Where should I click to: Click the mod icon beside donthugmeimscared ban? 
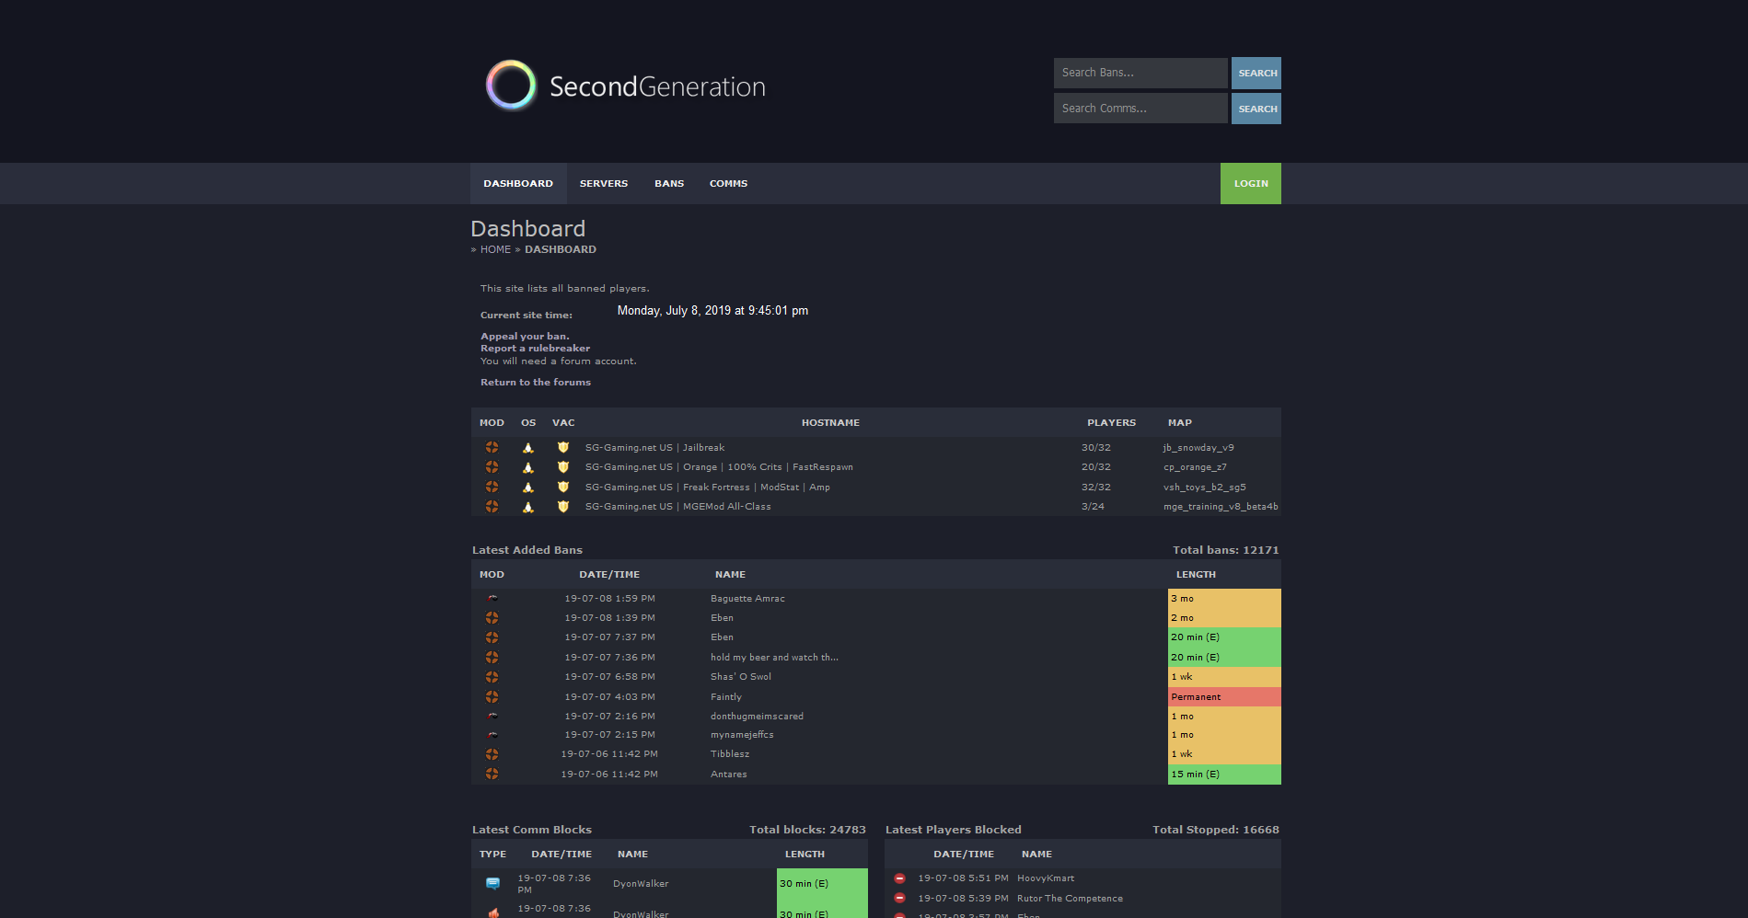tap(492, 717)
